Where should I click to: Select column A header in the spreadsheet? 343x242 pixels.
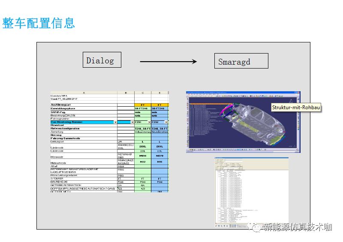pos(83,93)
